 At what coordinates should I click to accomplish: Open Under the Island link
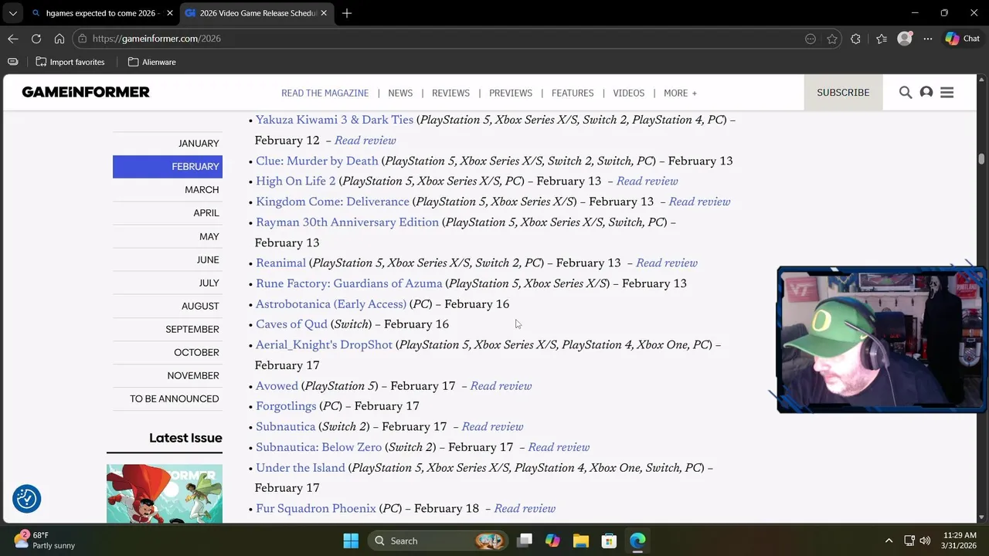[301, 468]
